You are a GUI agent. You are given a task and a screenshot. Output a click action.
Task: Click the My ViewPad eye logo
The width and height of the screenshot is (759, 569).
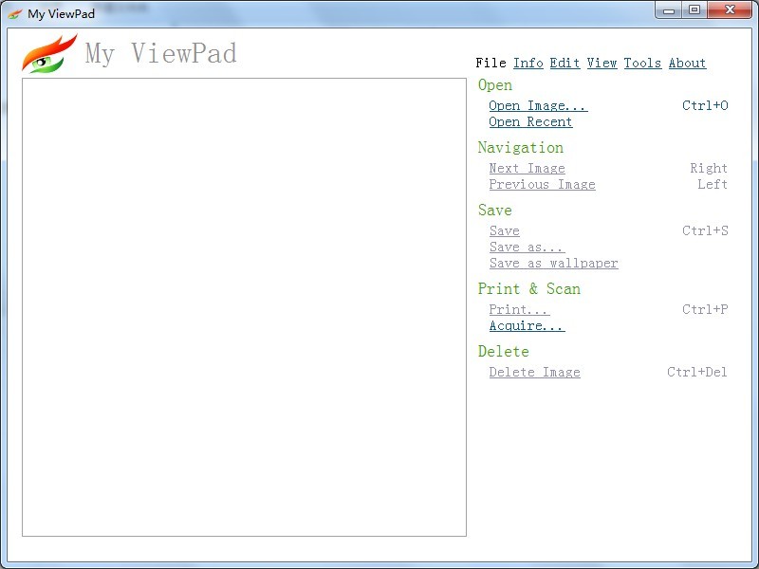tap(49, 54)
